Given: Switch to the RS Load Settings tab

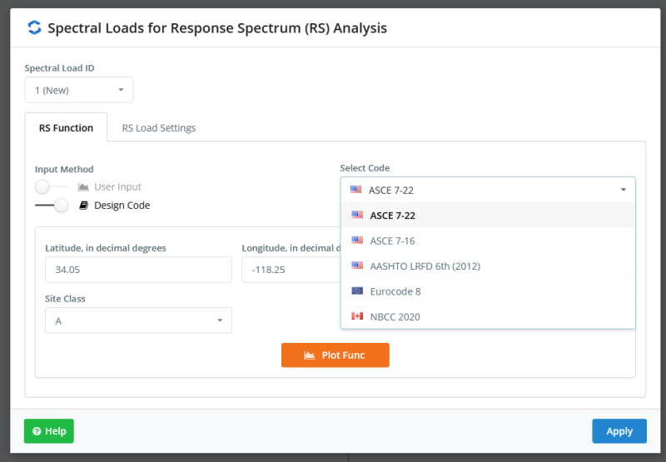Looking at the screenshot, I should point(158,128).
